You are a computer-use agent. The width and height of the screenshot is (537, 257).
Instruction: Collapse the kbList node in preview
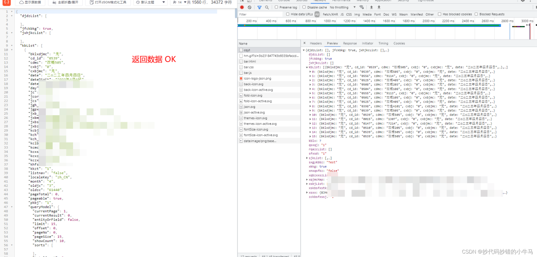307,67
